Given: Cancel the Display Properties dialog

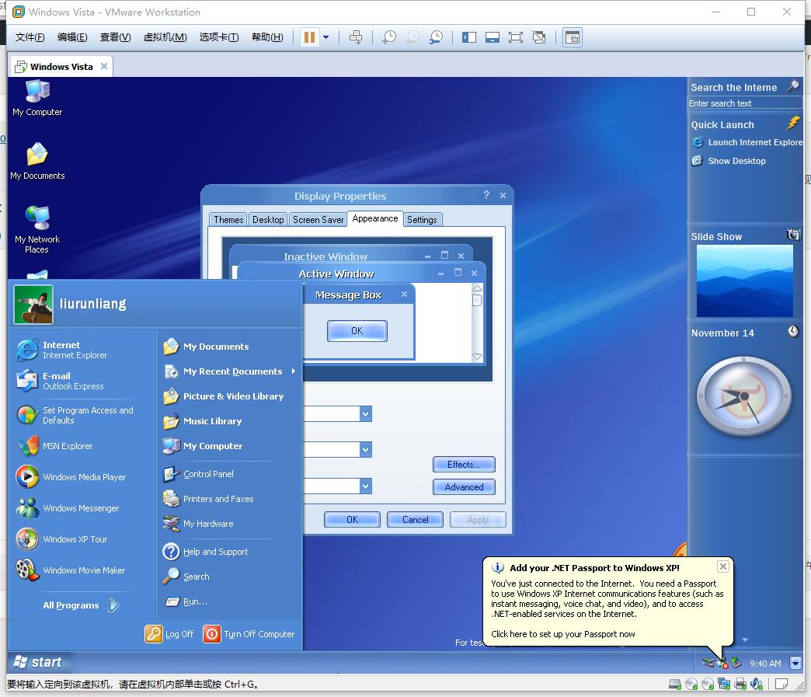Looking at the screenshot, I should click(x=416, y=520).
